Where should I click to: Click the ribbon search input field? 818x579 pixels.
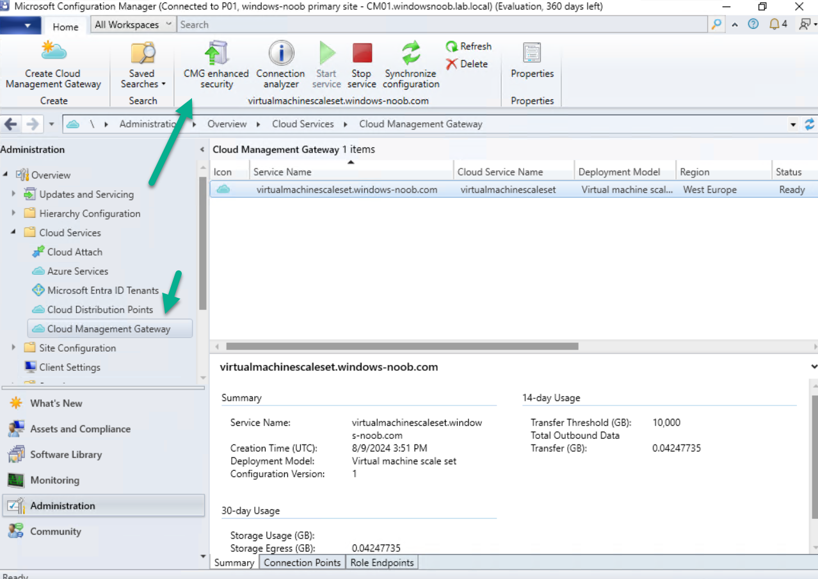tap(443, 24)
